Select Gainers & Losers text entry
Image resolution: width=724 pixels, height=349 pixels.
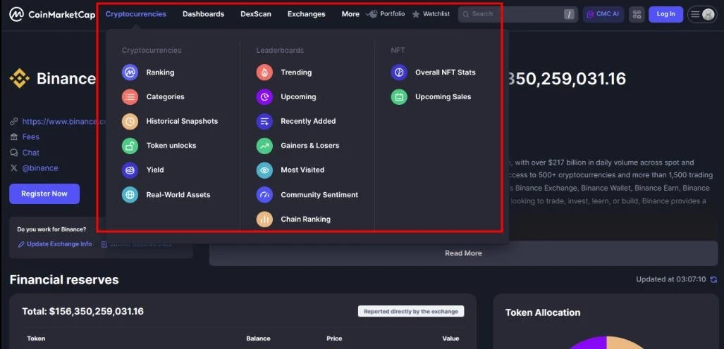[x=309, y=146]
